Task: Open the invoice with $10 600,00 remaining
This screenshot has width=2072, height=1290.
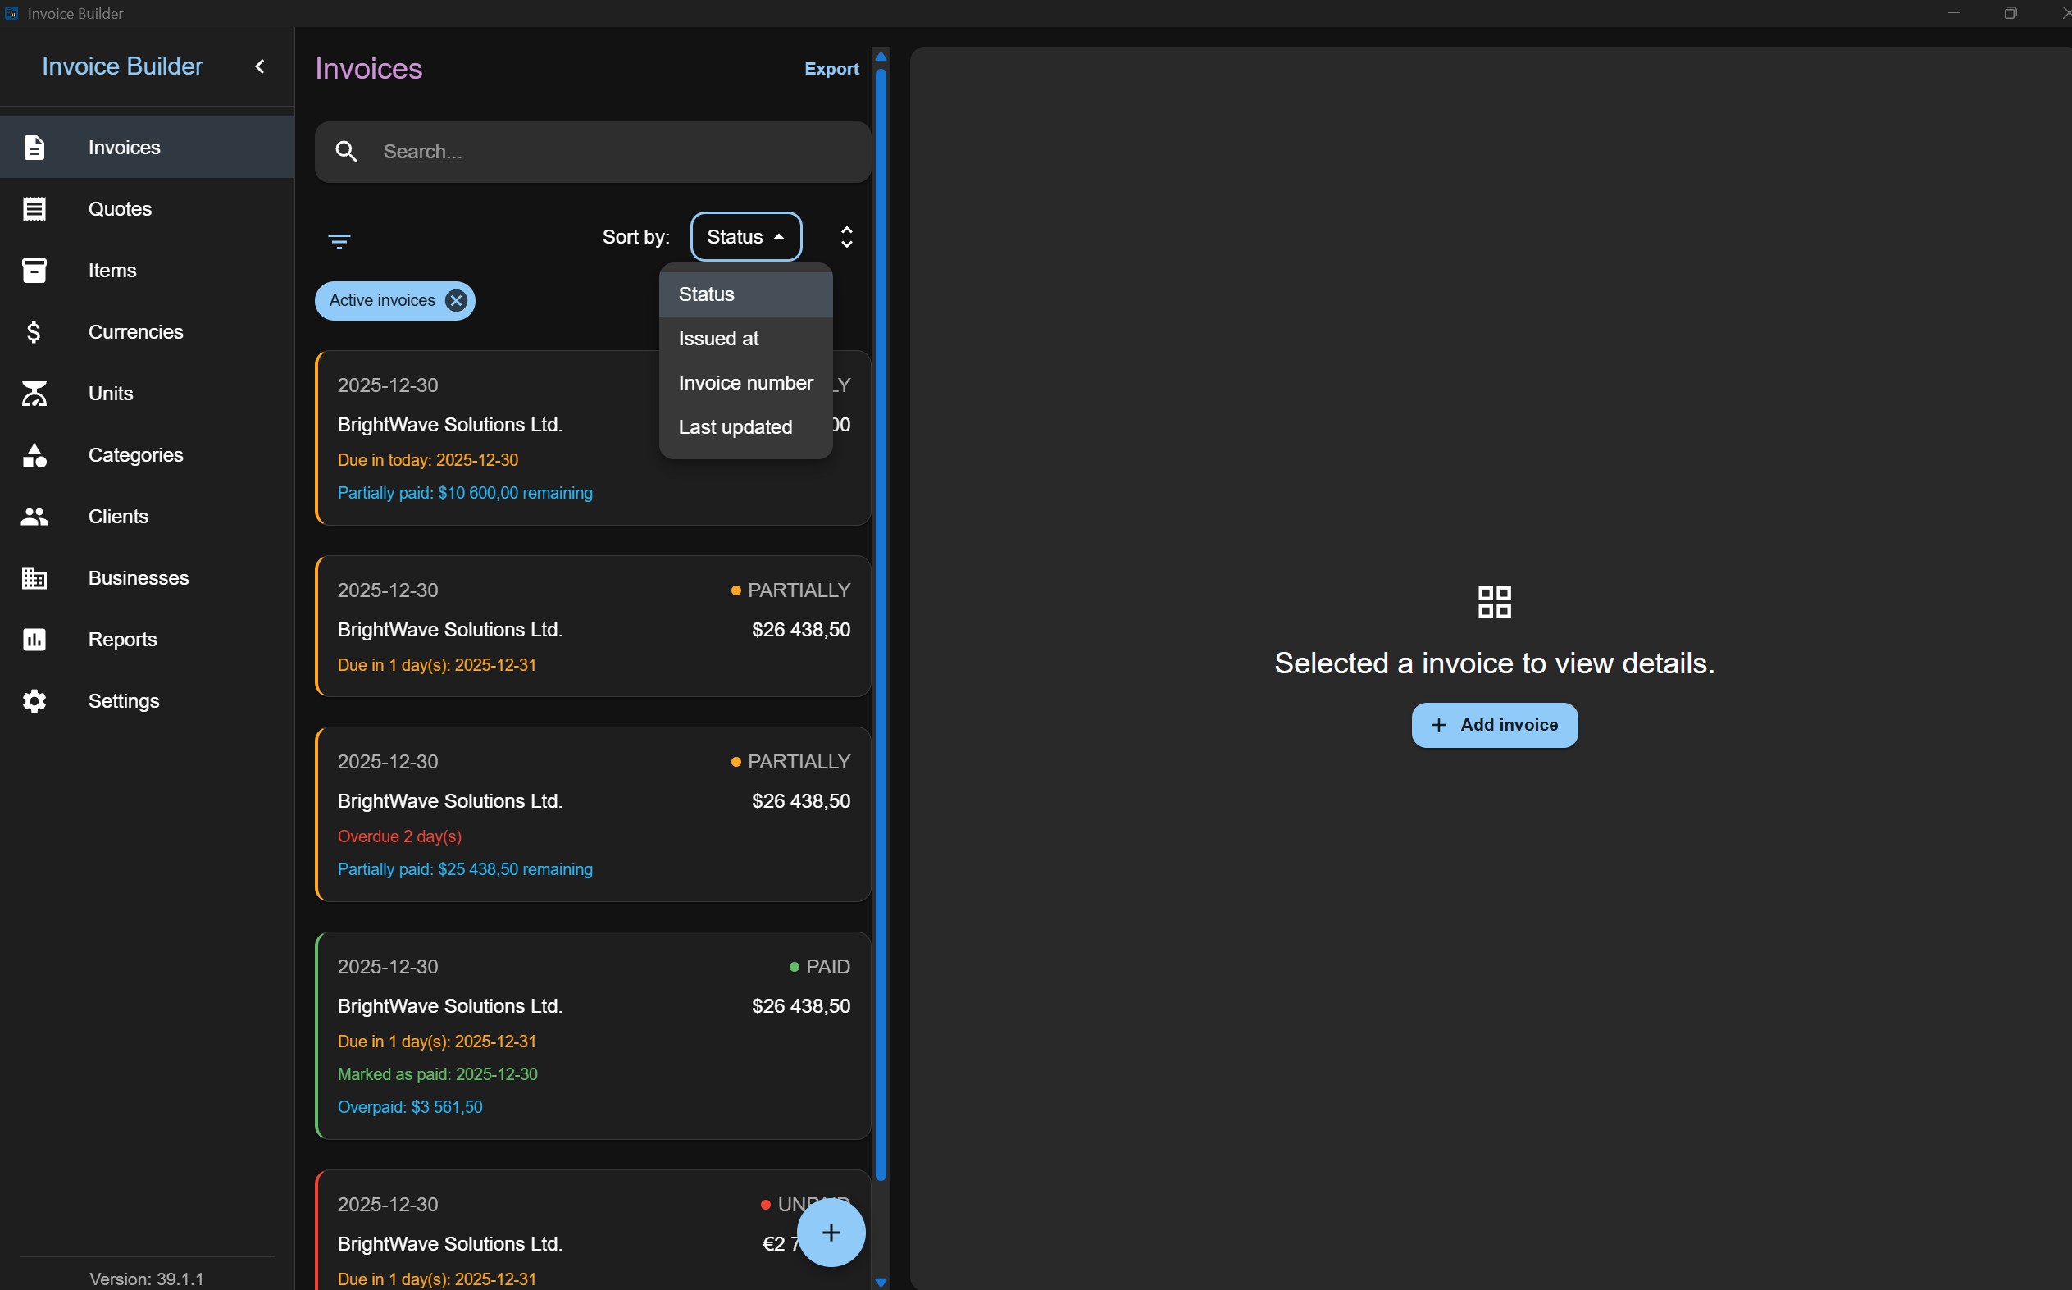Action: (593, 438)
